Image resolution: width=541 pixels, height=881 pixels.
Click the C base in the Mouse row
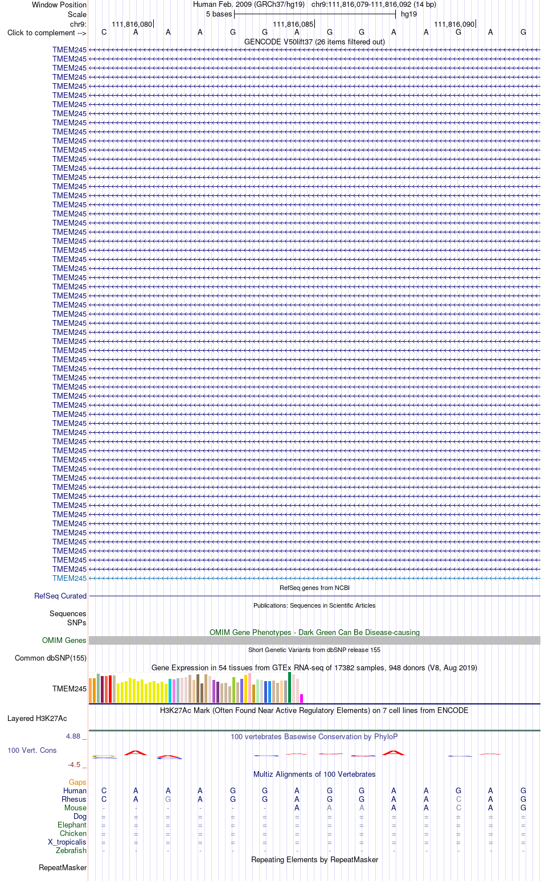458,808
